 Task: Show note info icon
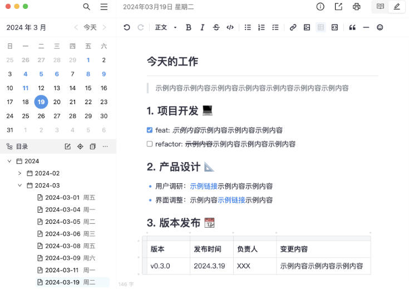click(320, 7)
